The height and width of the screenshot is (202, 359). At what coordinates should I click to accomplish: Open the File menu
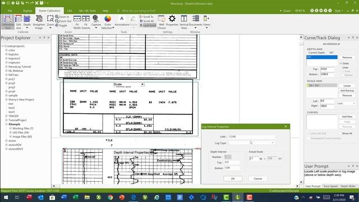pos(10,11)
